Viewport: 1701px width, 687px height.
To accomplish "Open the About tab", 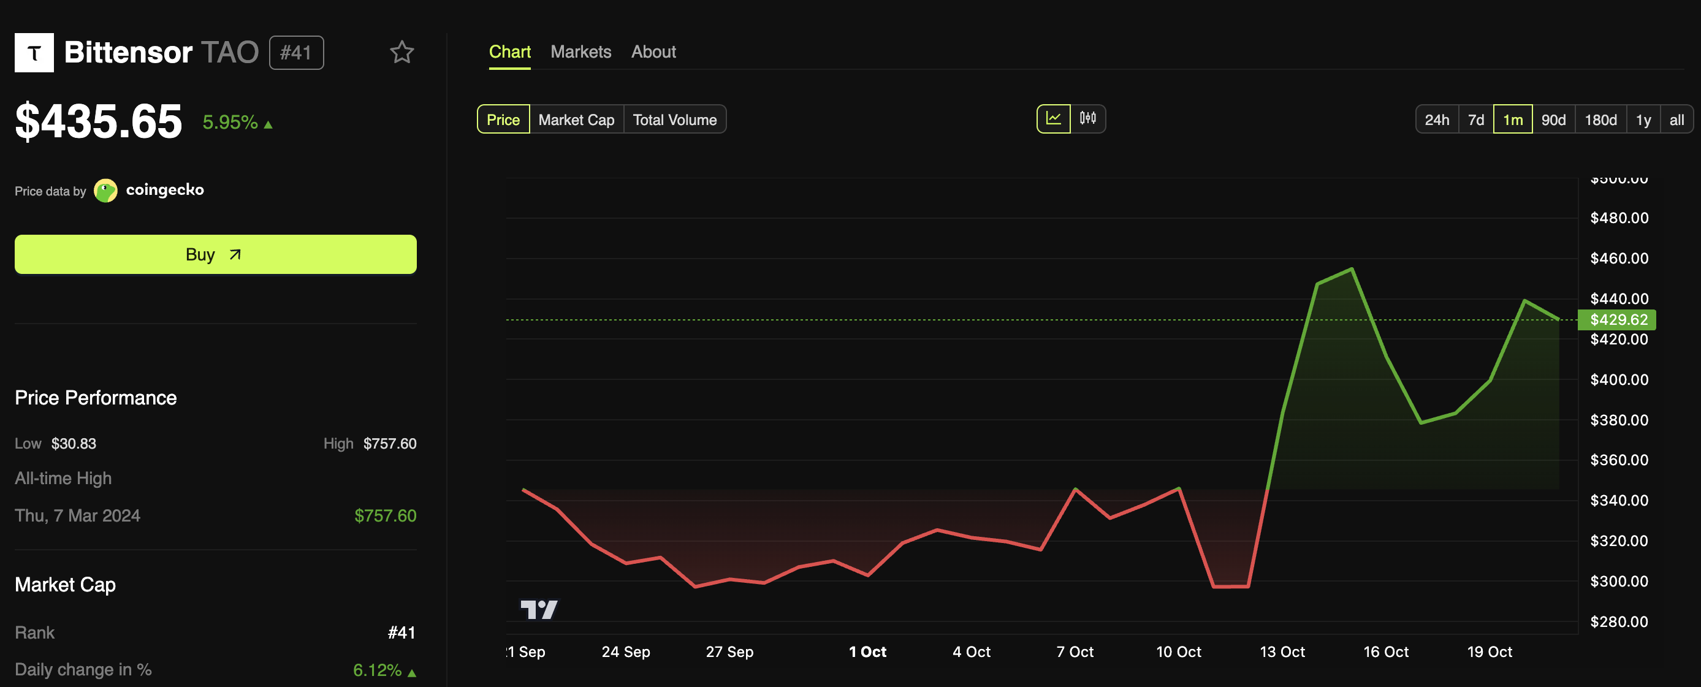I will pos(653,51).
